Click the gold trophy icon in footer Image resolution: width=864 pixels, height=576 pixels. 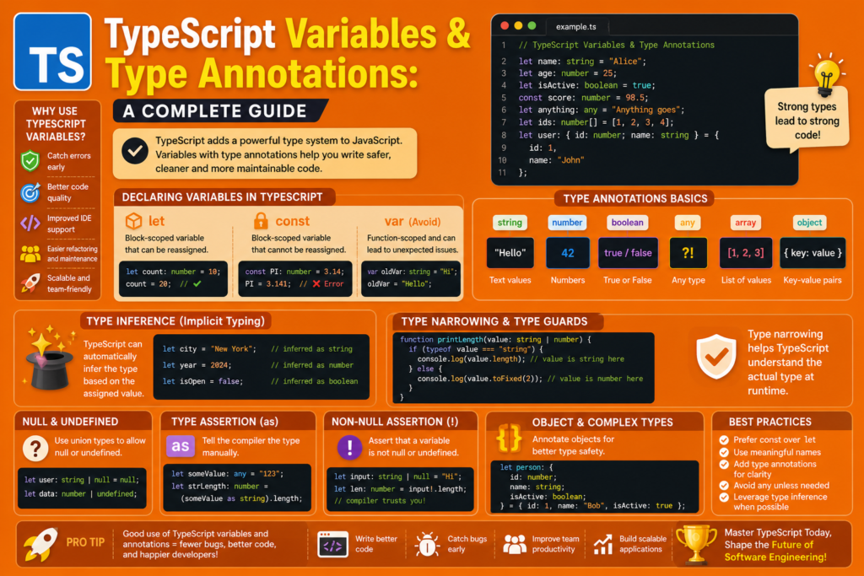[696, 544]
